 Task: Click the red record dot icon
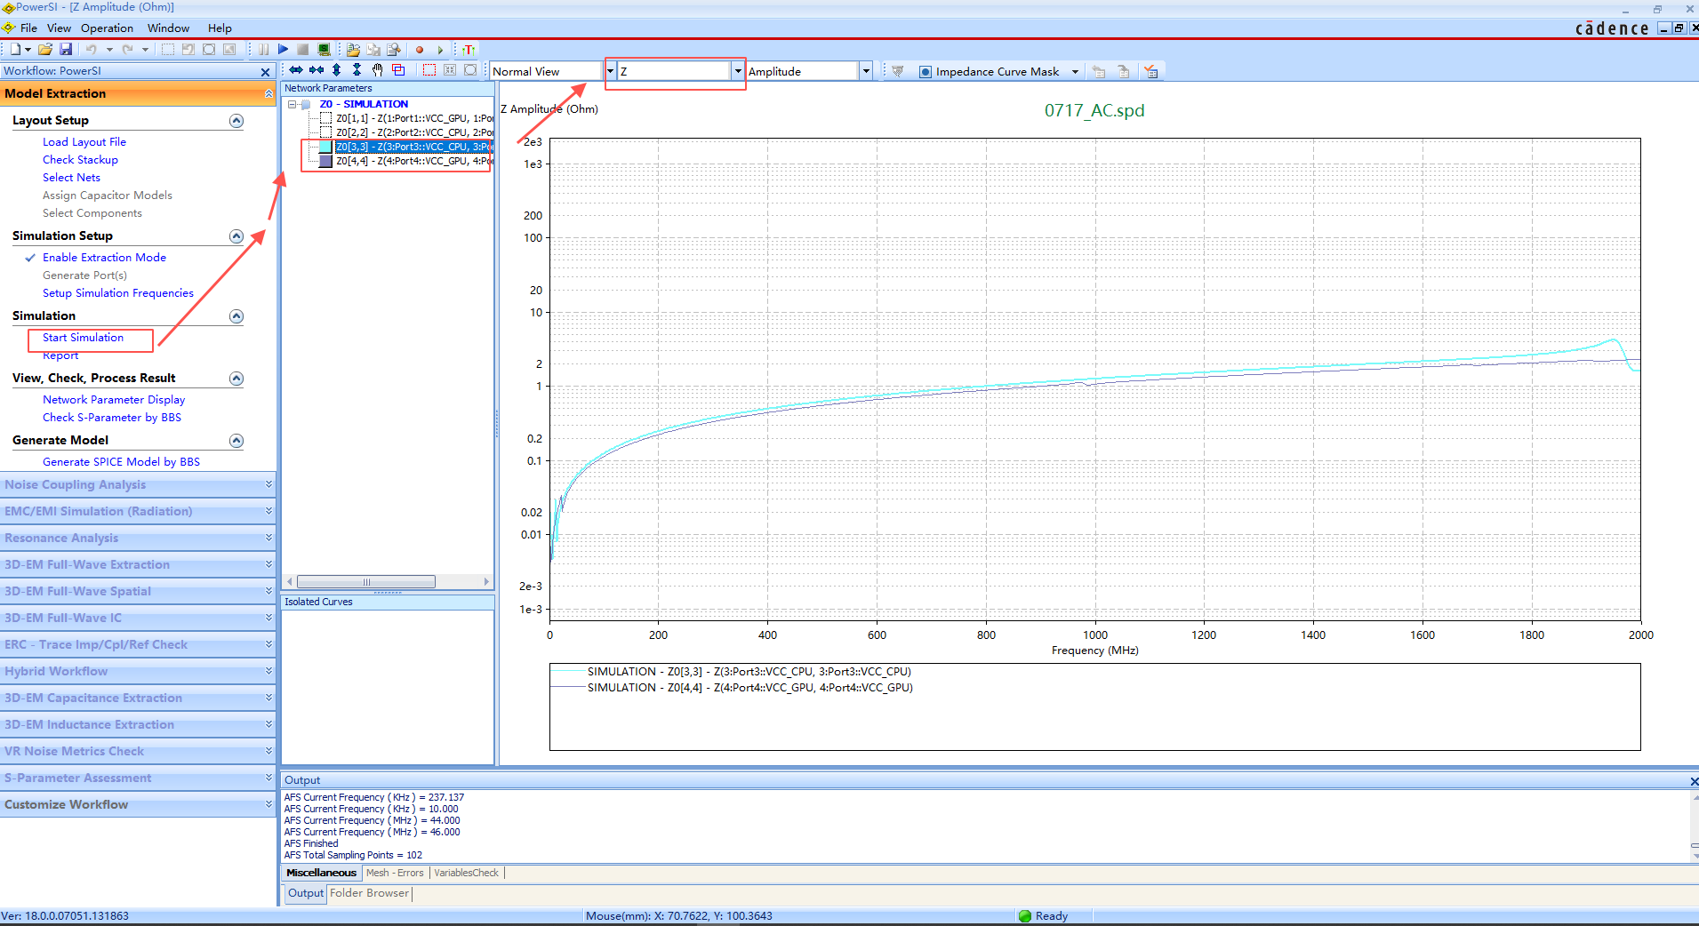coord(420,51)
